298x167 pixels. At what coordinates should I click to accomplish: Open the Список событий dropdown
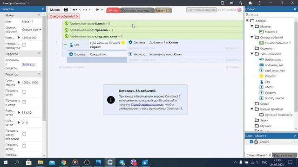pyautogui.click(x=32, y=30)
